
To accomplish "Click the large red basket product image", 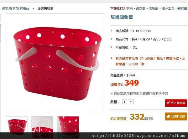I will (55, 63).
